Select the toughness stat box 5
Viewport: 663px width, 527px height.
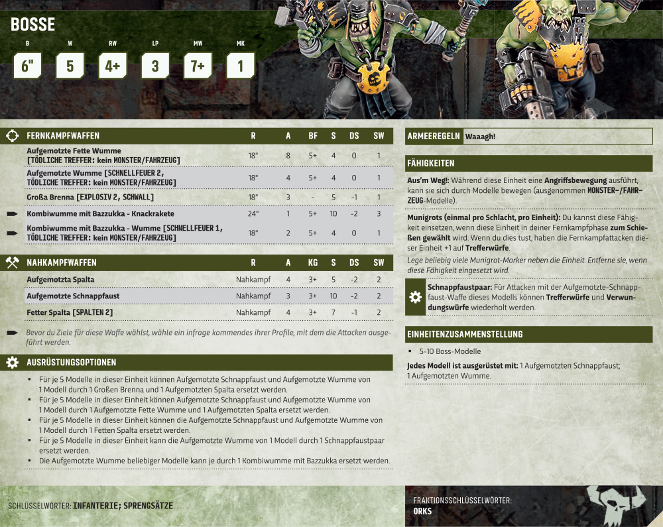pyautogui.click(x=70, y=66)
